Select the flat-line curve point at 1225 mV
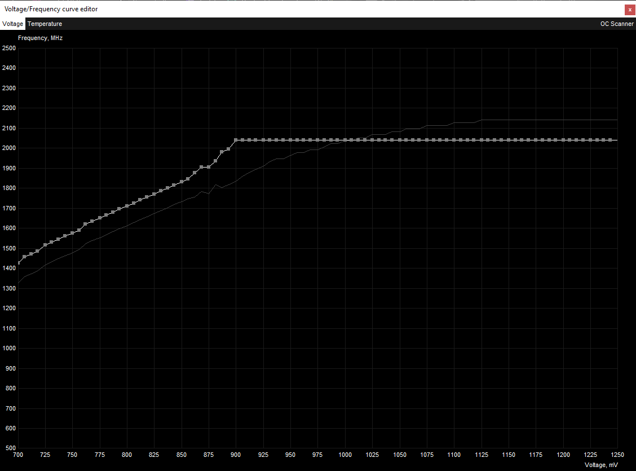 click(590, 140)
